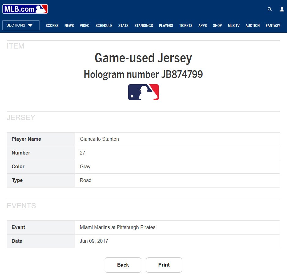Screen dimensions: 287x280
Task: Click the MLB.com logo in the header
Action: point(25,9)
